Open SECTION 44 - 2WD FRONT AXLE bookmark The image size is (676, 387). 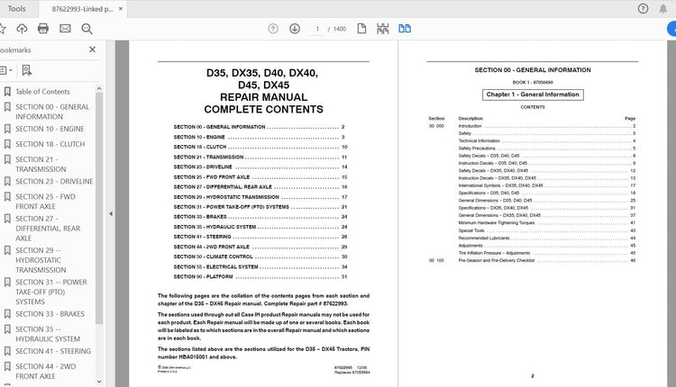pyautogui.click(x=45, y=371)
